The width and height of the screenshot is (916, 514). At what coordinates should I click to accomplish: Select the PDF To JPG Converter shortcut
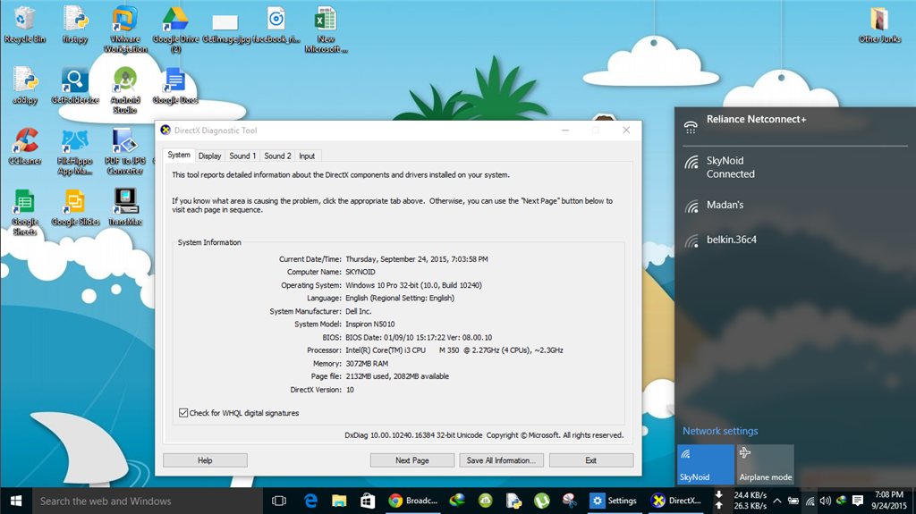click(125, 151)
